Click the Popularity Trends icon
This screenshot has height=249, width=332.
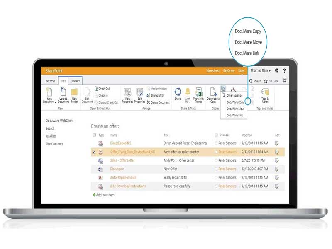199,92
